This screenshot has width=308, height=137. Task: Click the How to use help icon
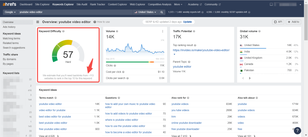95,22
